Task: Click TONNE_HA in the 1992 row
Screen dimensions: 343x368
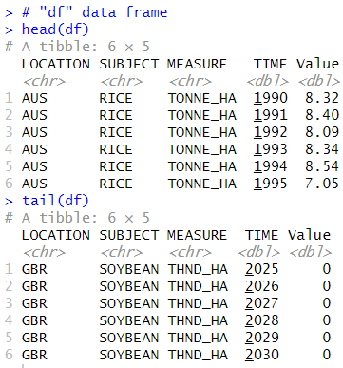Action: [202, 133]
